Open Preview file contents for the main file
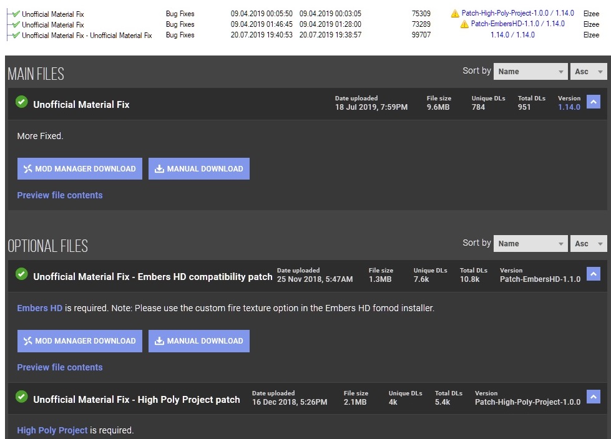Screen dimensions: 611x439 (59, 195)
